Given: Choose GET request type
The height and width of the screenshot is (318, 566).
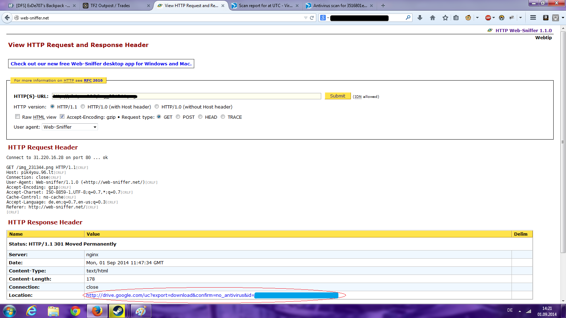Looking at the screenshot, I should [x=159, y=117].
